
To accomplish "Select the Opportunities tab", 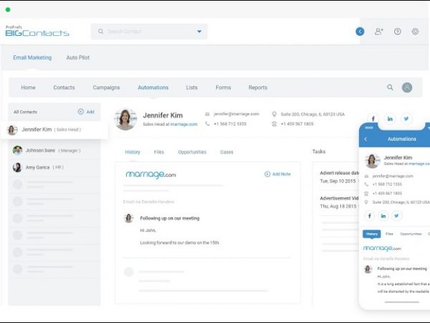I will pyautogui.click(x=192, y=152).
